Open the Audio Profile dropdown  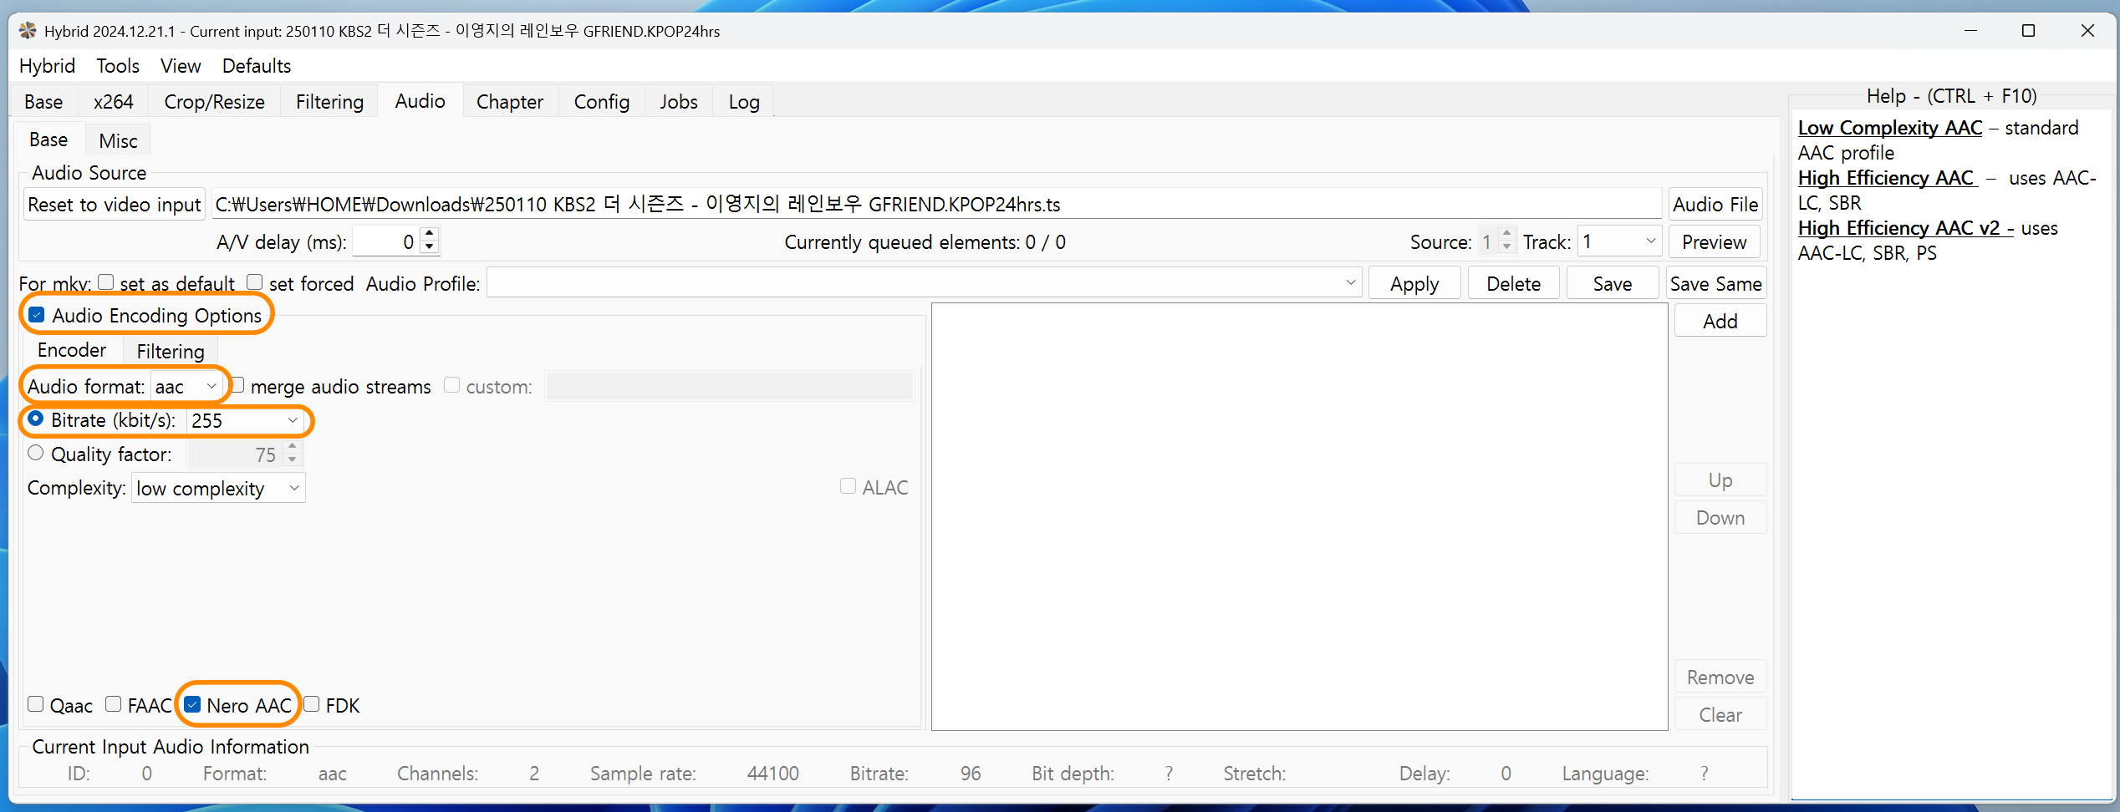[x=924, y=283]
